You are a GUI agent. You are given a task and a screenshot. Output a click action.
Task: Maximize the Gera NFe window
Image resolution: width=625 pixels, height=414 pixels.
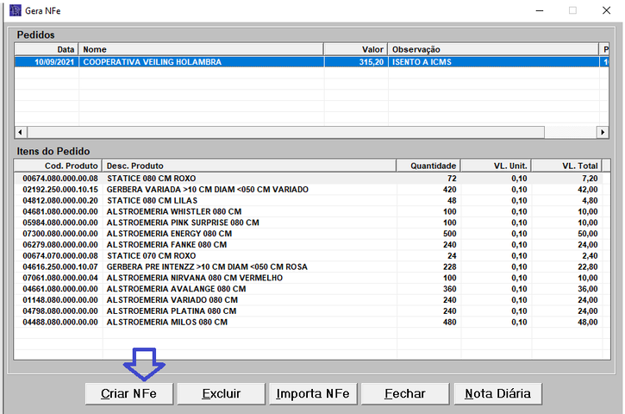[x=572, y=10]
